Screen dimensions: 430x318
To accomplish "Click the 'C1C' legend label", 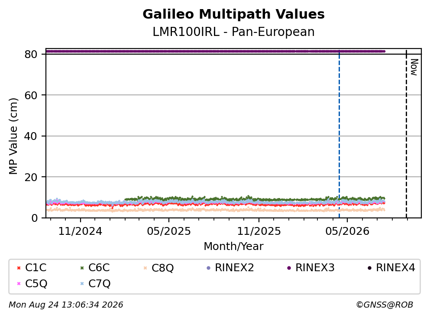I will coord(36,268).
